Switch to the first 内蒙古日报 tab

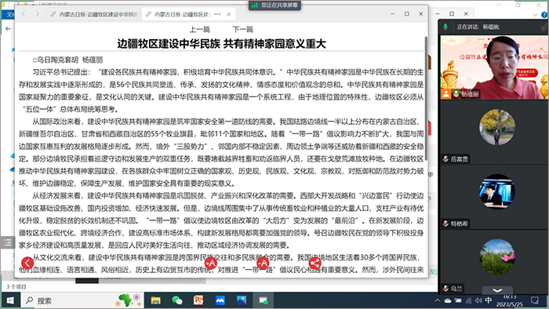point(94,14)
